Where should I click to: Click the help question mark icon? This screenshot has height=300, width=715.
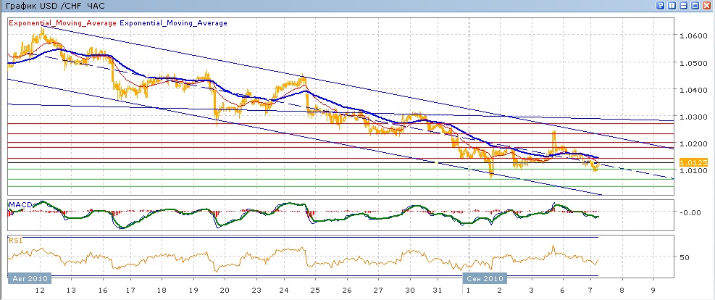tap(661, 5)
